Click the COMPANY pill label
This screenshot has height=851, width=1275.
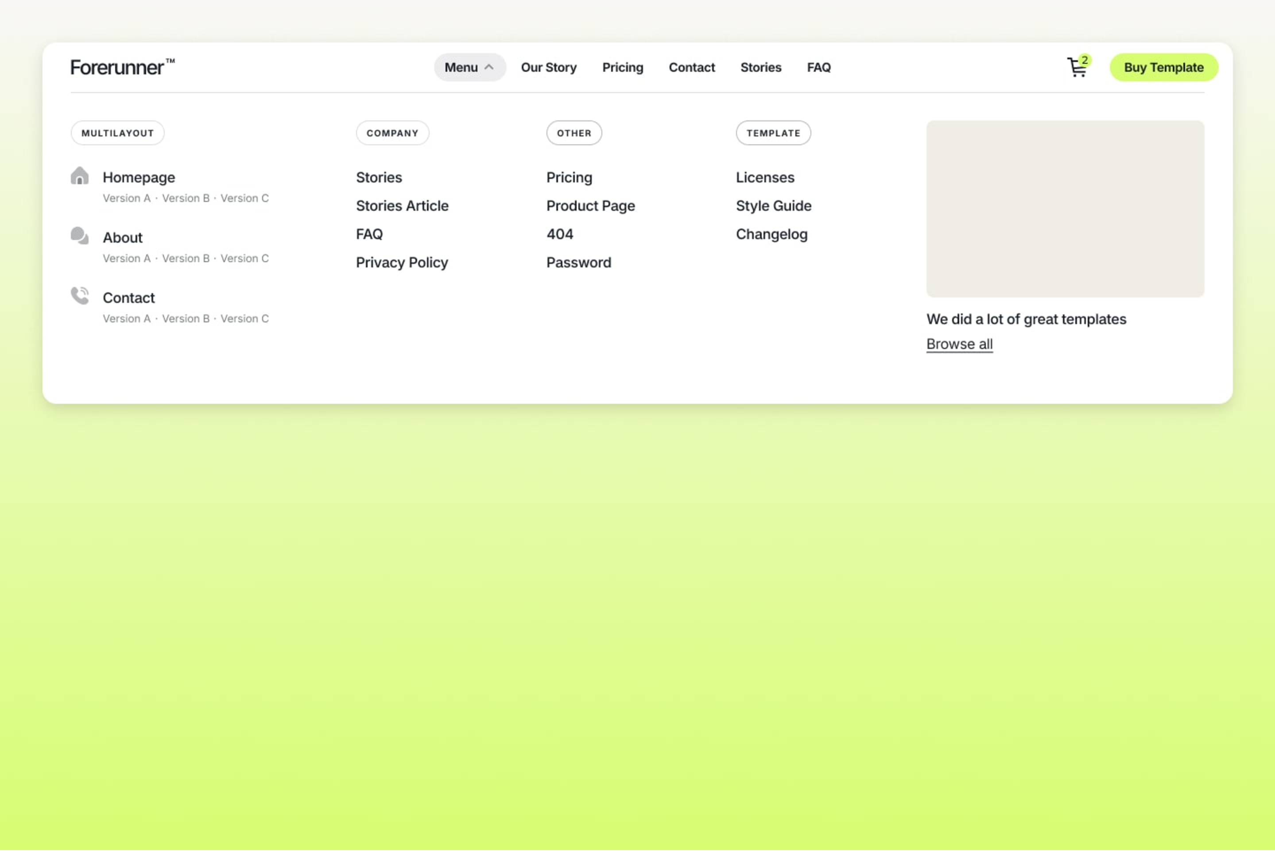pos(392,132)
